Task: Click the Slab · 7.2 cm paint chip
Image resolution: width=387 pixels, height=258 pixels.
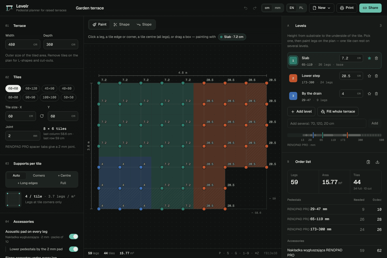Action: [x=232, y=37]
